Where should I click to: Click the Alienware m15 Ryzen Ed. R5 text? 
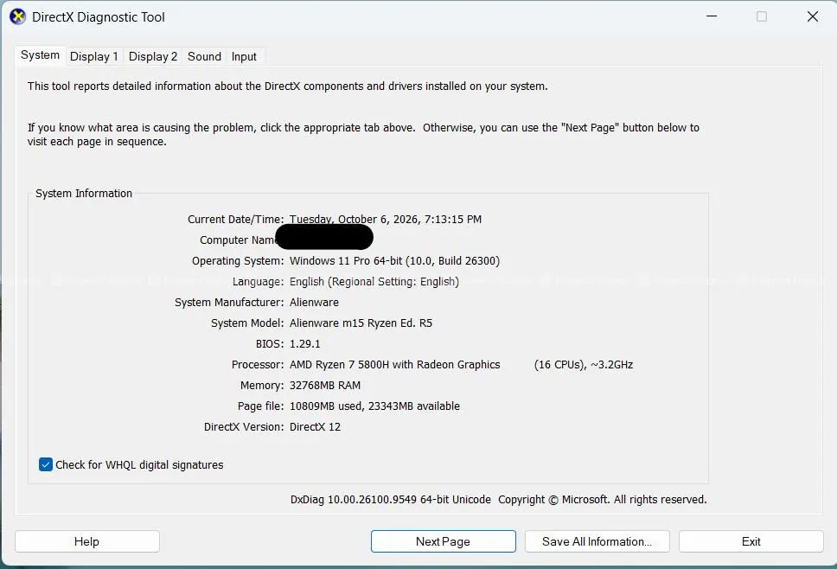click(x=361, y=323)
